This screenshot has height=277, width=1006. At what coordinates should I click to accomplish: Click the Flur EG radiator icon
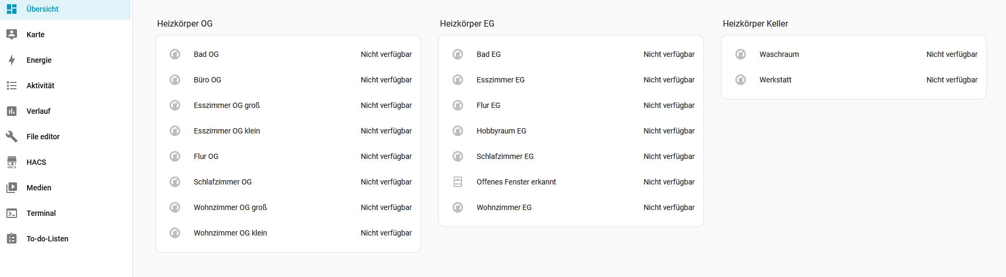[458, 105]
